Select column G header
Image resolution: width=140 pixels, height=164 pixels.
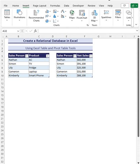pos(98,36)
